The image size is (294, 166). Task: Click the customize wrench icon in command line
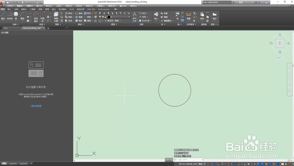171,160
